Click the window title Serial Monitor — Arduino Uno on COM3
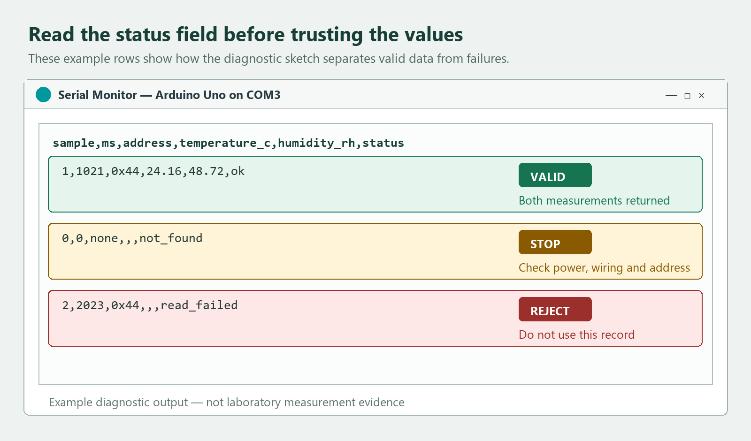The image size is (751, 441). click(x=169, y=95)
